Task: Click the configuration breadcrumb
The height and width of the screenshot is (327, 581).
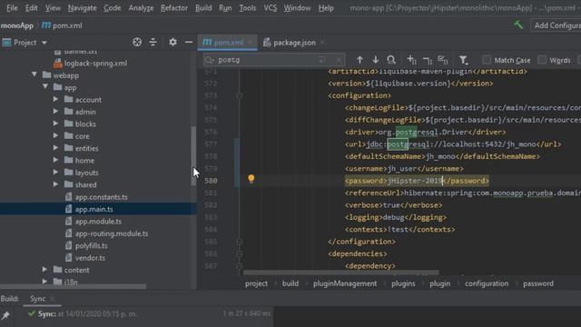Action: [x=487, y=283]
